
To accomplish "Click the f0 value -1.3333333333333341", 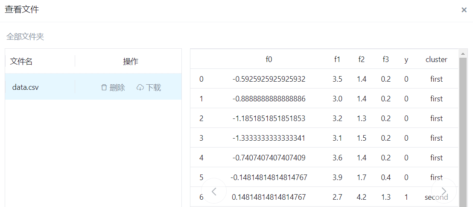I will click(x=269, y=138).
